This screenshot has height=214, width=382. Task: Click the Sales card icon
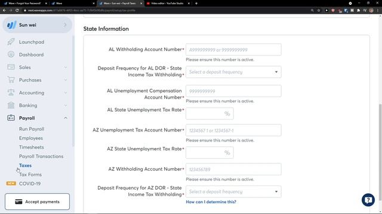click(x=11, y=67)
